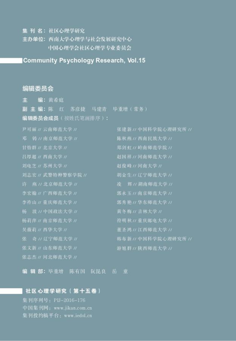
Task: Select chief editor name 黄希庭
Action: [56, 100]
